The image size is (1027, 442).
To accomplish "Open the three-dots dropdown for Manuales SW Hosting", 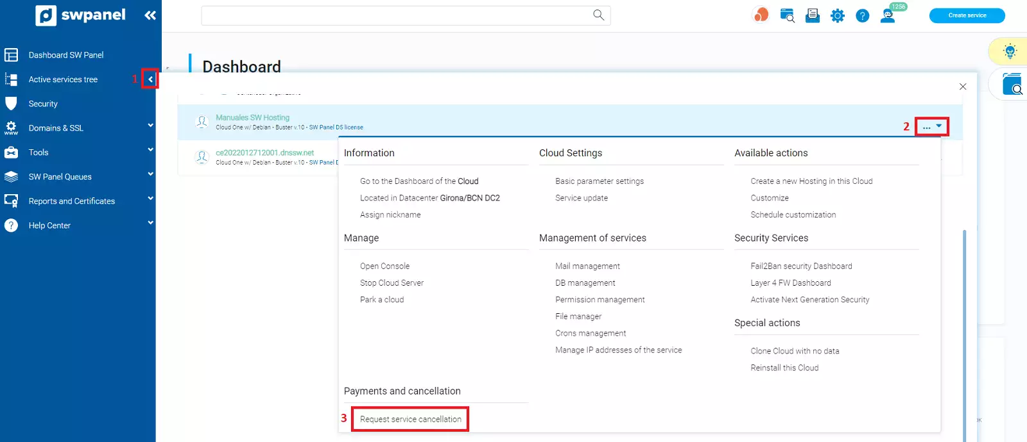I will 931,127.
